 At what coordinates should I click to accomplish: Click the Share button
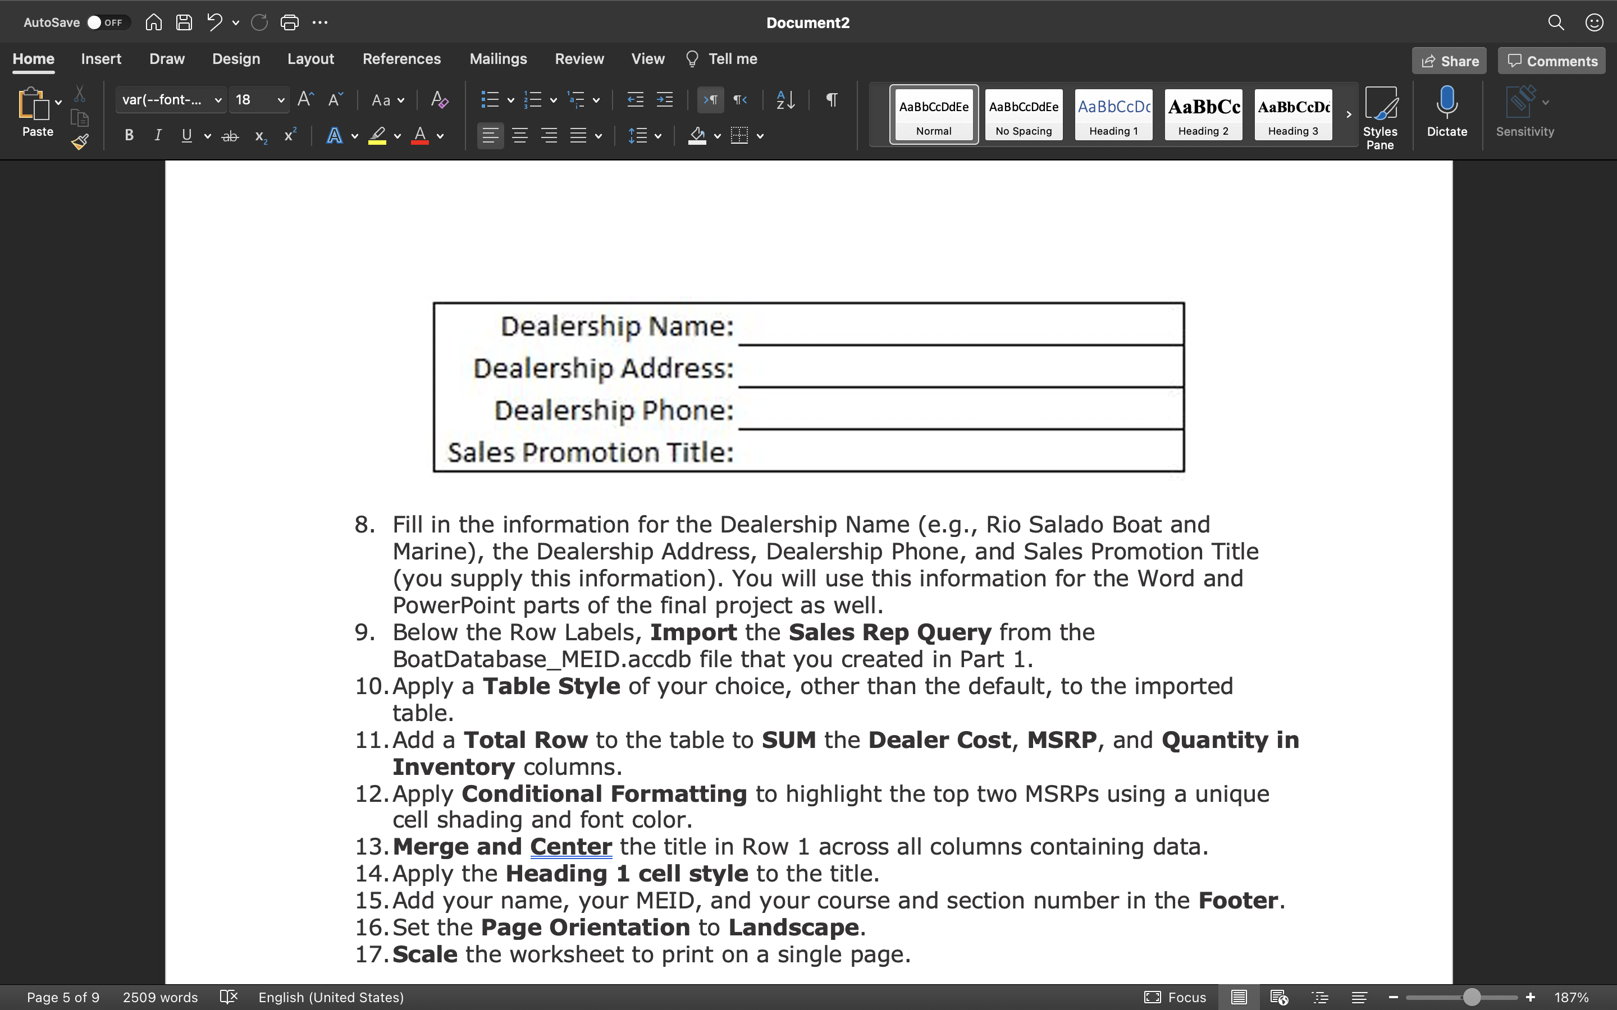[1449, 61]
